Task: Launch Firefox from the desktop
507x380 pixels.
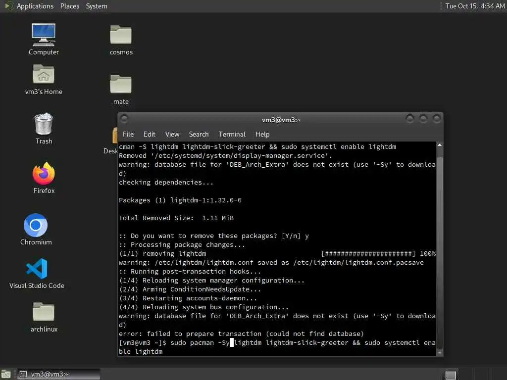Action: [44, 178]
